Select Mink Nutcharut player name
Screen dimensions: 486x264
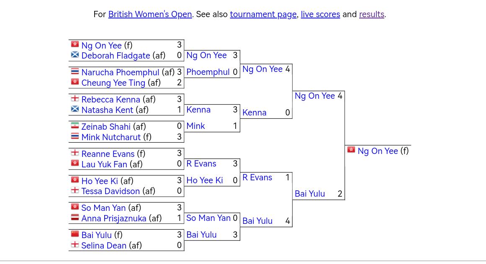point(111,137)
